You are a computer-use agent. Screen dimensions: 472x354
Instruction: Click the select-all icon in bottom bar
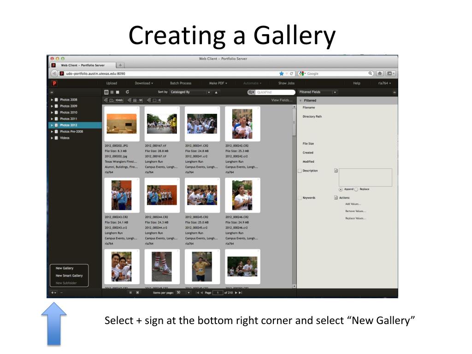click(x=130, y=293)
